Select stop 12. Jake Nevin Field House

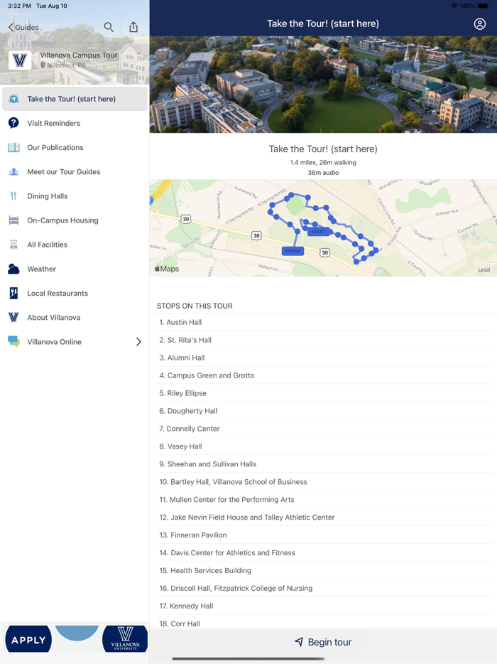coord(325,518)
